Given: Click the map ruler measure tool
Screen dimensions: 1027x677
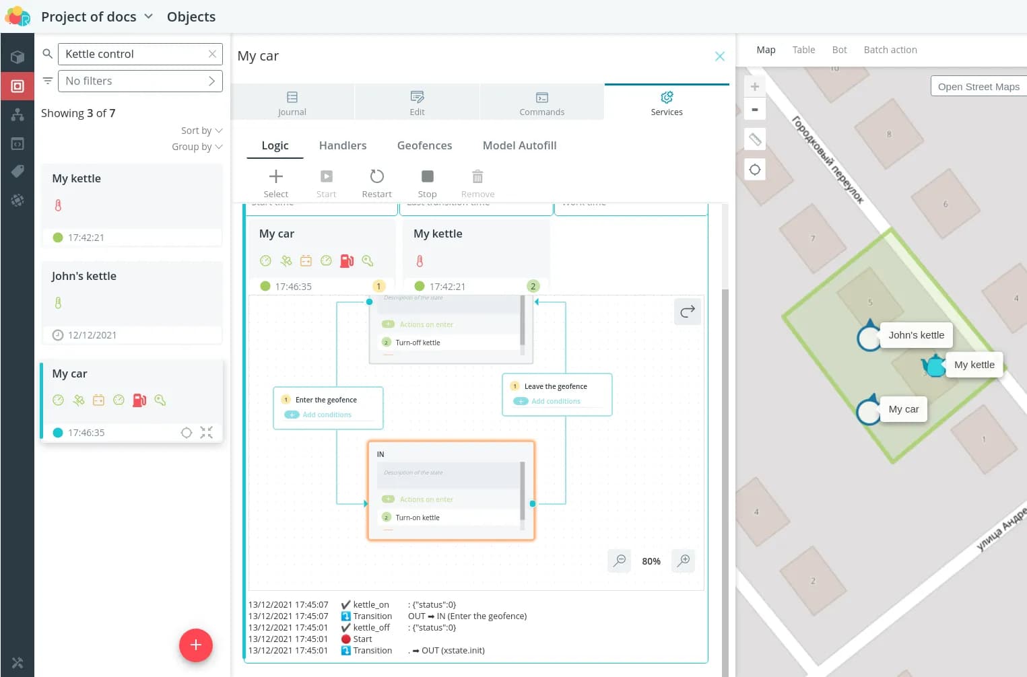Looking at the screenshot, I should coord(755,139).
